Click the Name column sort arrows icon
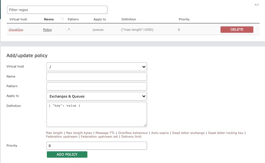The image size is (265, 163). pyautogui.click(x=62, y=19)
